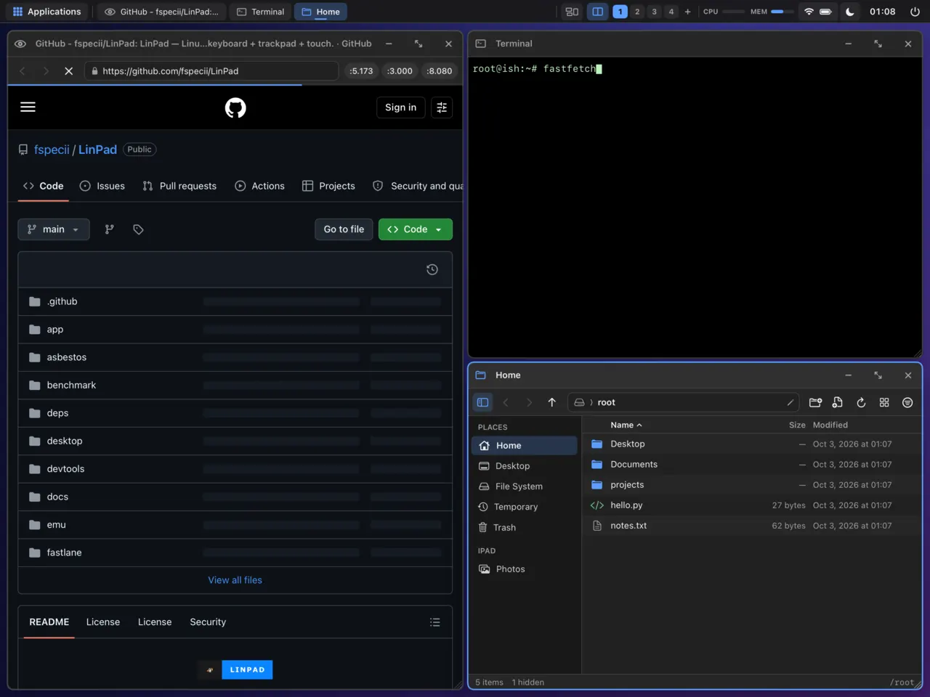Create a new file in Home window

(838, 402)
